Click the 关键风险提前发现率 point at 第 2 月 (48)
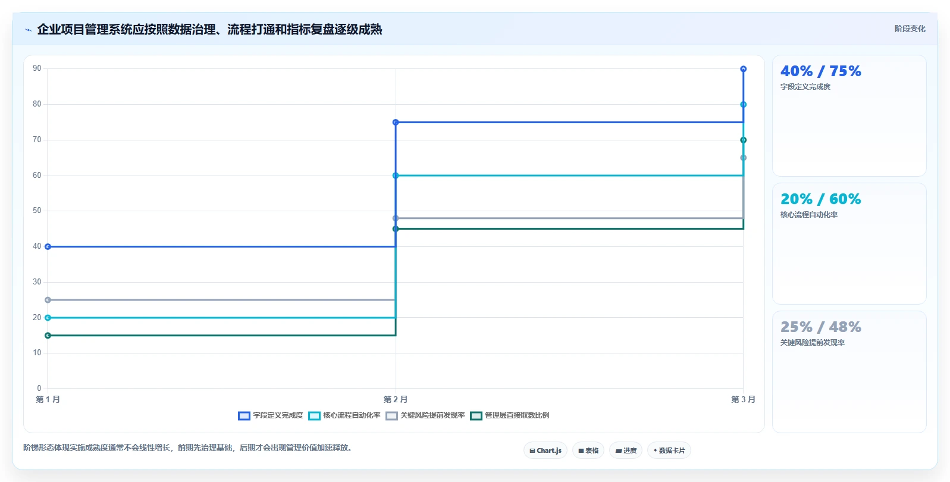 click(x=396, y=218)
